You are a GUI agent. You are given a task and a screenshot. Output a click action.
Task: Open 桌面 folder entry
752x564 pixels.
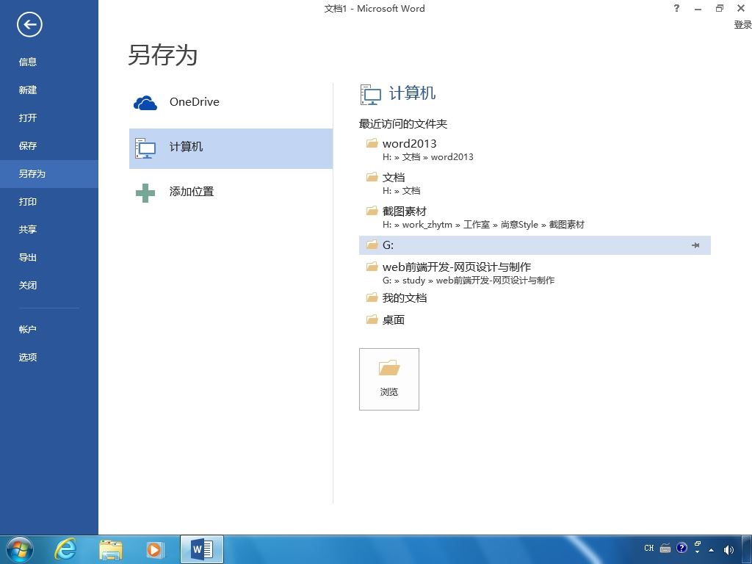[394, 320]
